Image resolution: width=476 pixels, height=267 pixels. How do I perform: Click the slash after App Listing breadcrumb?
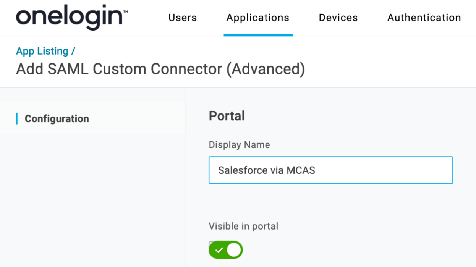coord(73,51)
